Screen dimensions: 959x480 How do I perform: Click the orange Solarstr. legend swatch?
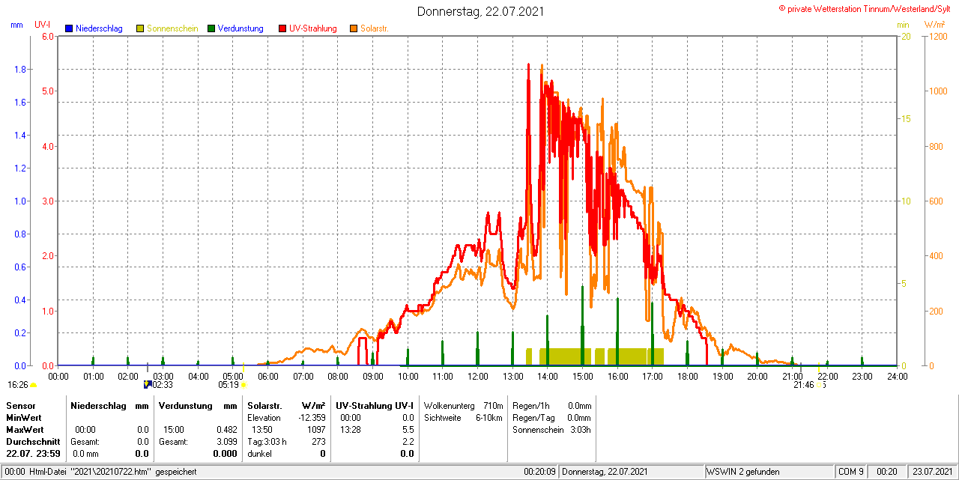pos(354,28)
